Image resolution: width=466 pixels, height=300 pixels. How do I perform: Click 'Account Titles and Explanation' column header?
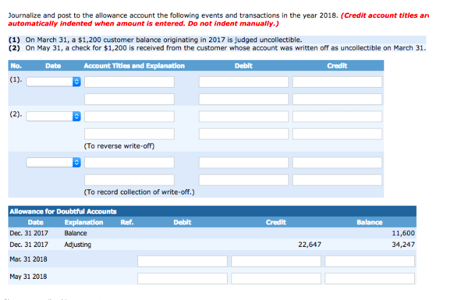pos(134,66)
